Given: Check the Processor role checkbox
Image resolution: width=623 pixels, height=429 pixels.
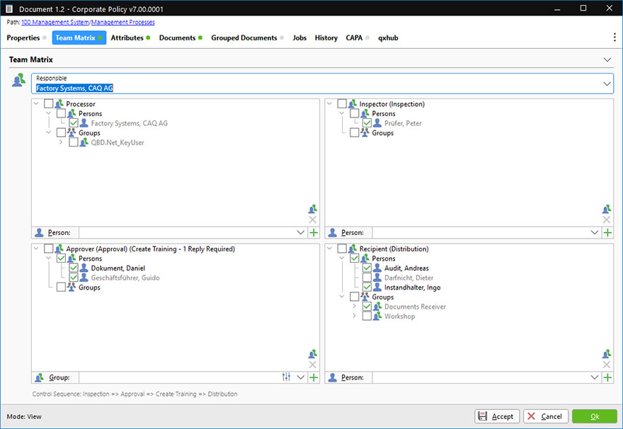Looking at the screenshot, I should point(49,103).
